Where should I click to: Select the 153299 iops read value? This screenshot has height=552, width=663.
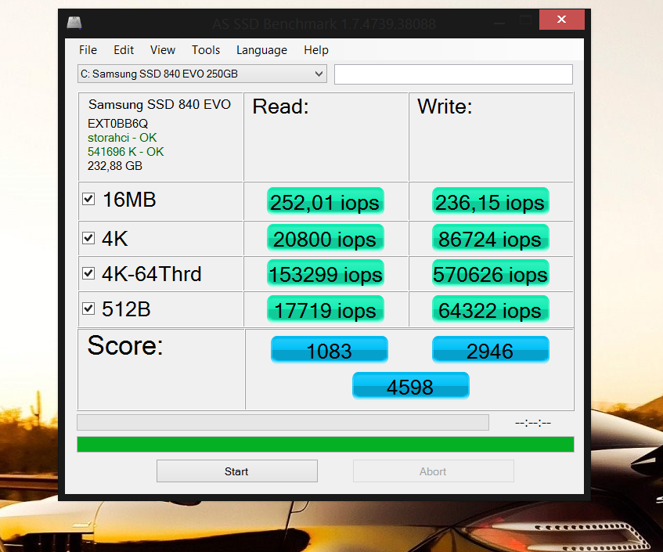coord(325,273)
